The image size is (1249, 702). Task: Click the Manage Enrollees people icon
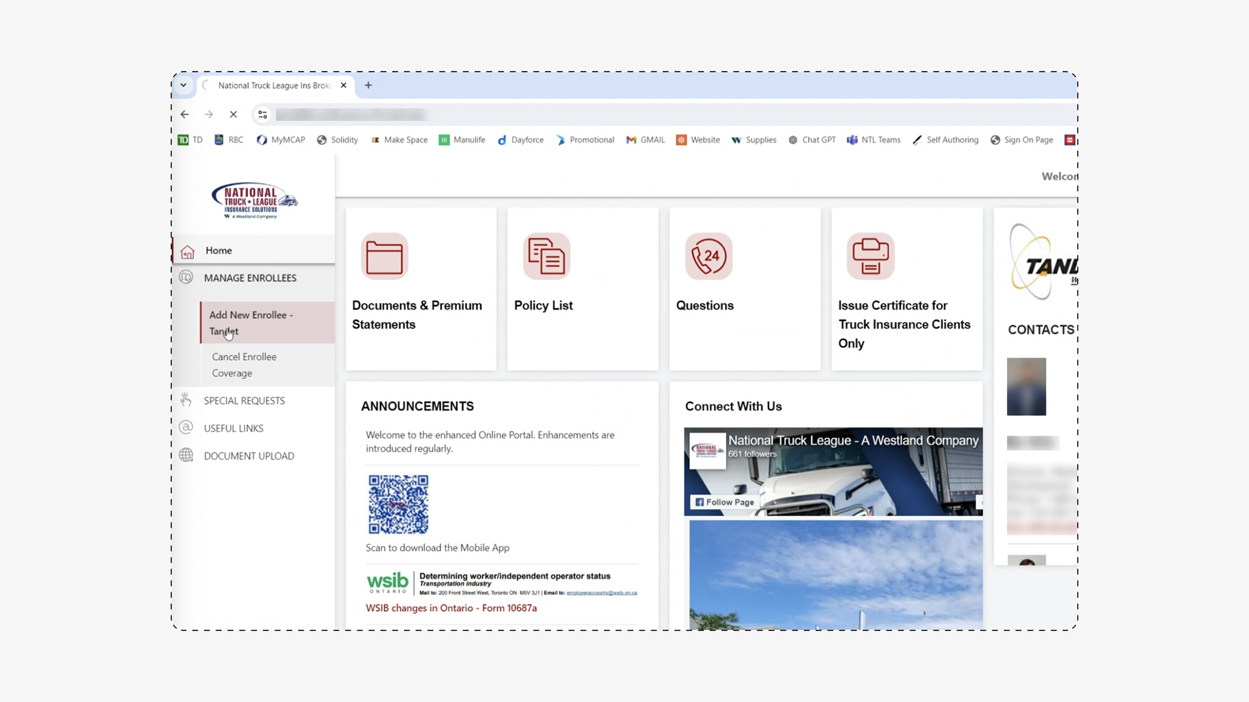[x=186, y=278]
